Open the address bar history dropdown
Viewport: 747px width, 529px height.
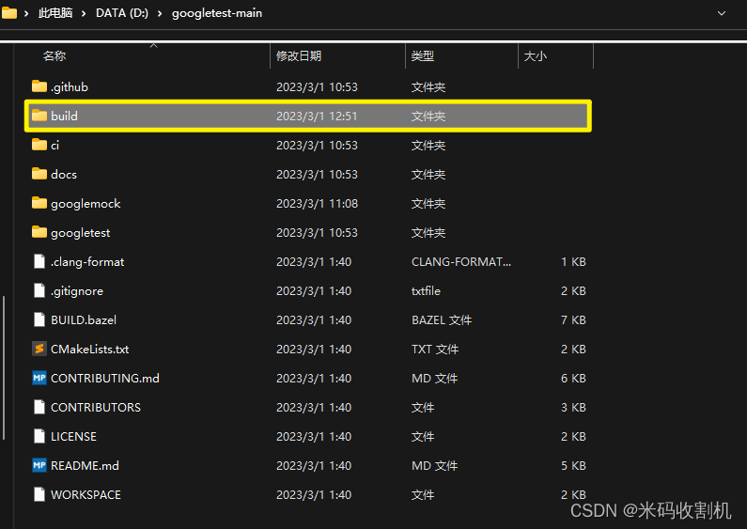[x=722, y=13]
